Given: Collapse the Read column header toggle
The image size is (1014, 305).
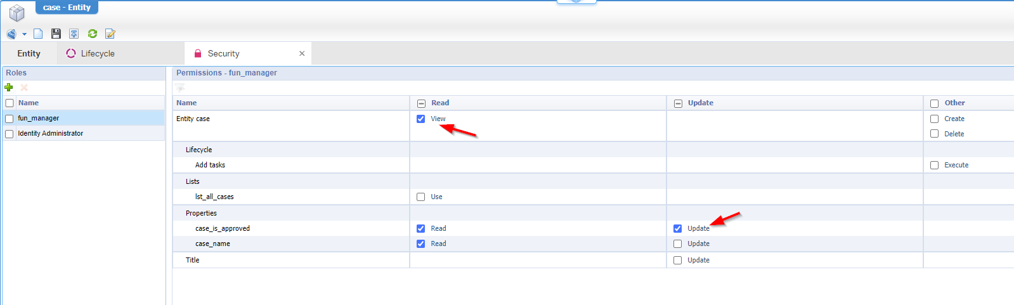Looking at the screenshot, I should [x=421, y=103].
